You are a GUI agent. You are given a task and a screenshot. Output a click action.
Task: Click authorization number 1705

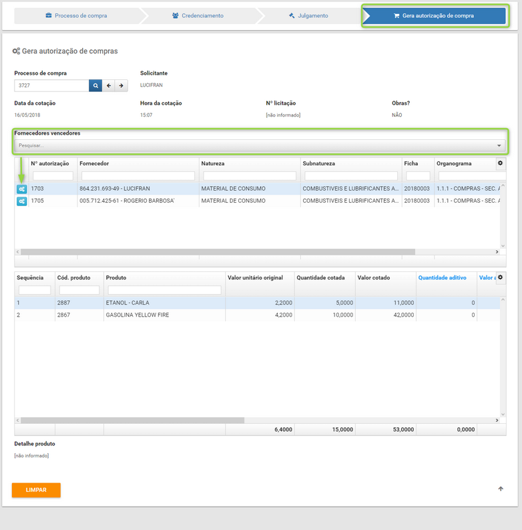[x=37, y=201]
